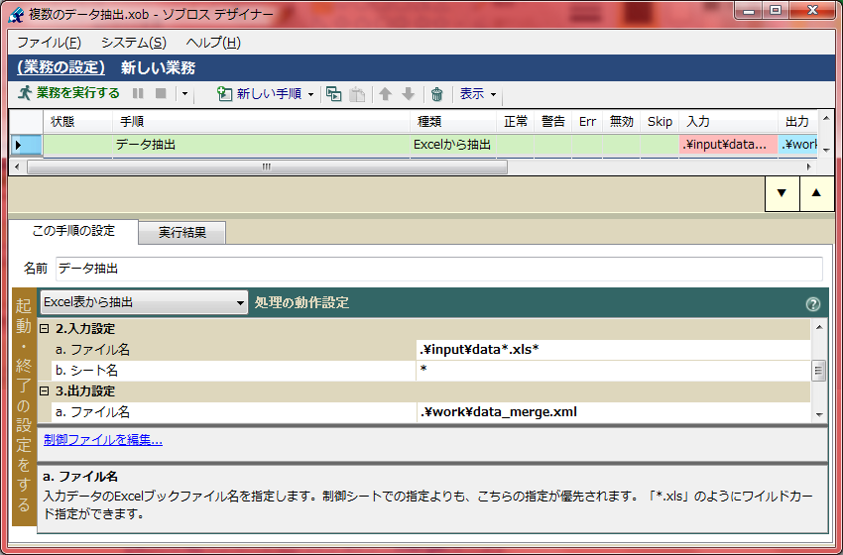The height and width of the screenshot is (555, 843).
Task: Click the b. シート名 property label
Action: coord(86,371)
